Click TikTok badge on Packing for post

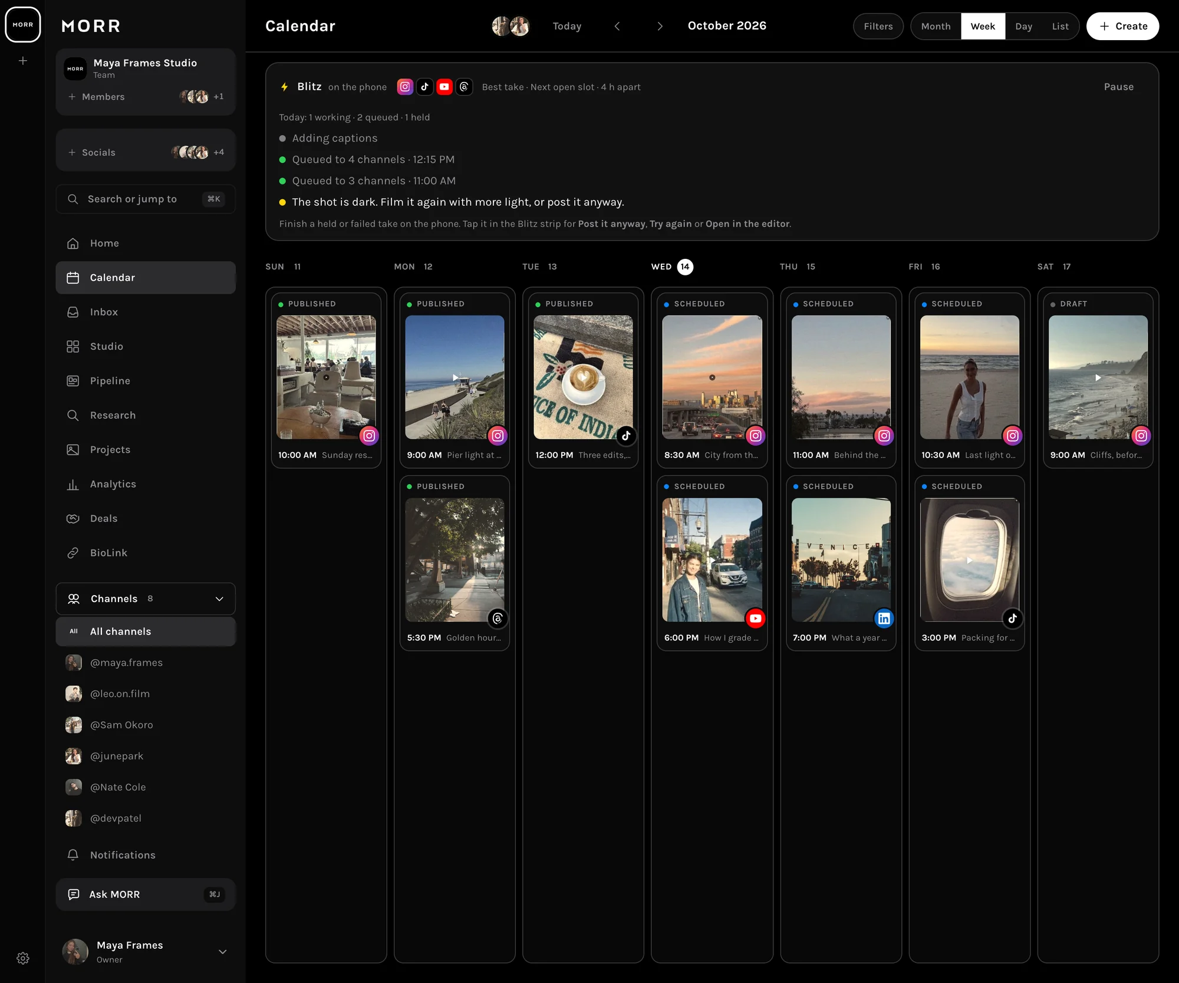pos(1013,619)
